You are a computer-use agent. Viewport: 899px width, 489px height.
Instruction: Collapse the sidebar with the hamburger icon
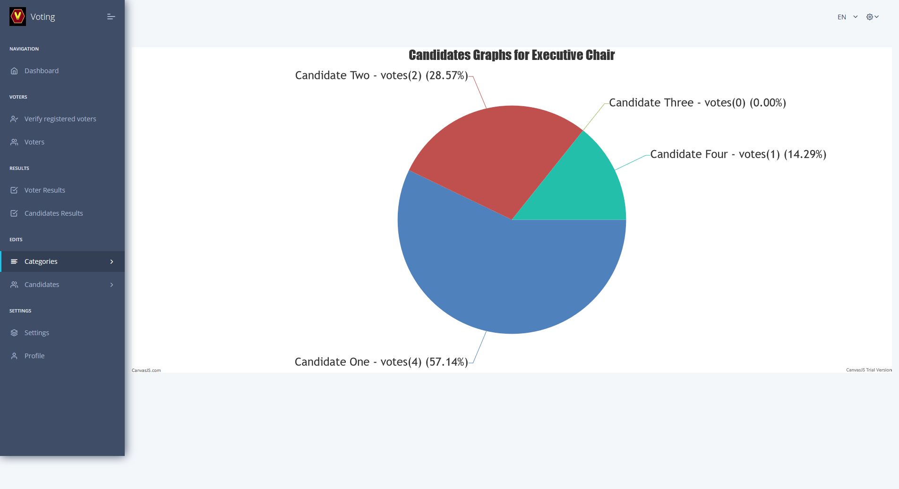pyautogui.click(x=111, y=17)
